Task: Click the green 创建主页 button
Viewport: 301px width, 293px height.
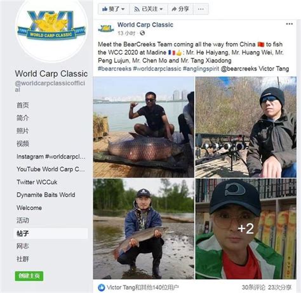Action: pyautogui.click(x=29, y=276)
